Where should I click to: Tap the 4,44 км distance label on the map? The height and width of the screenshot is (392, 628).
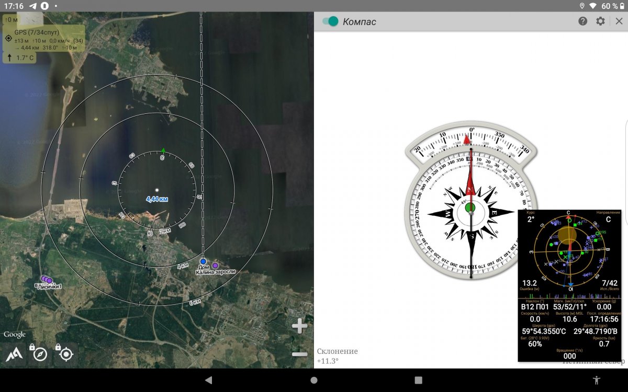[156, 199]
